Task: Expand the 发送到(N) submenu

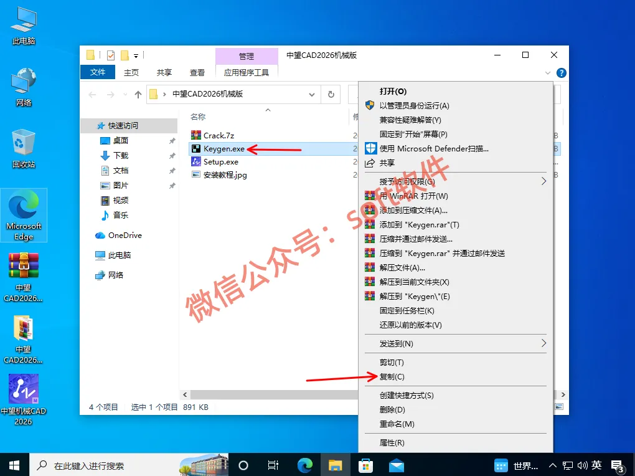Action: (x=543, y=343)
